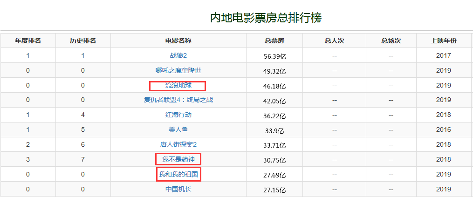473x197 pixels.
Task: Select the 27.69亿 box office value
Action: (x=274, y=175)
